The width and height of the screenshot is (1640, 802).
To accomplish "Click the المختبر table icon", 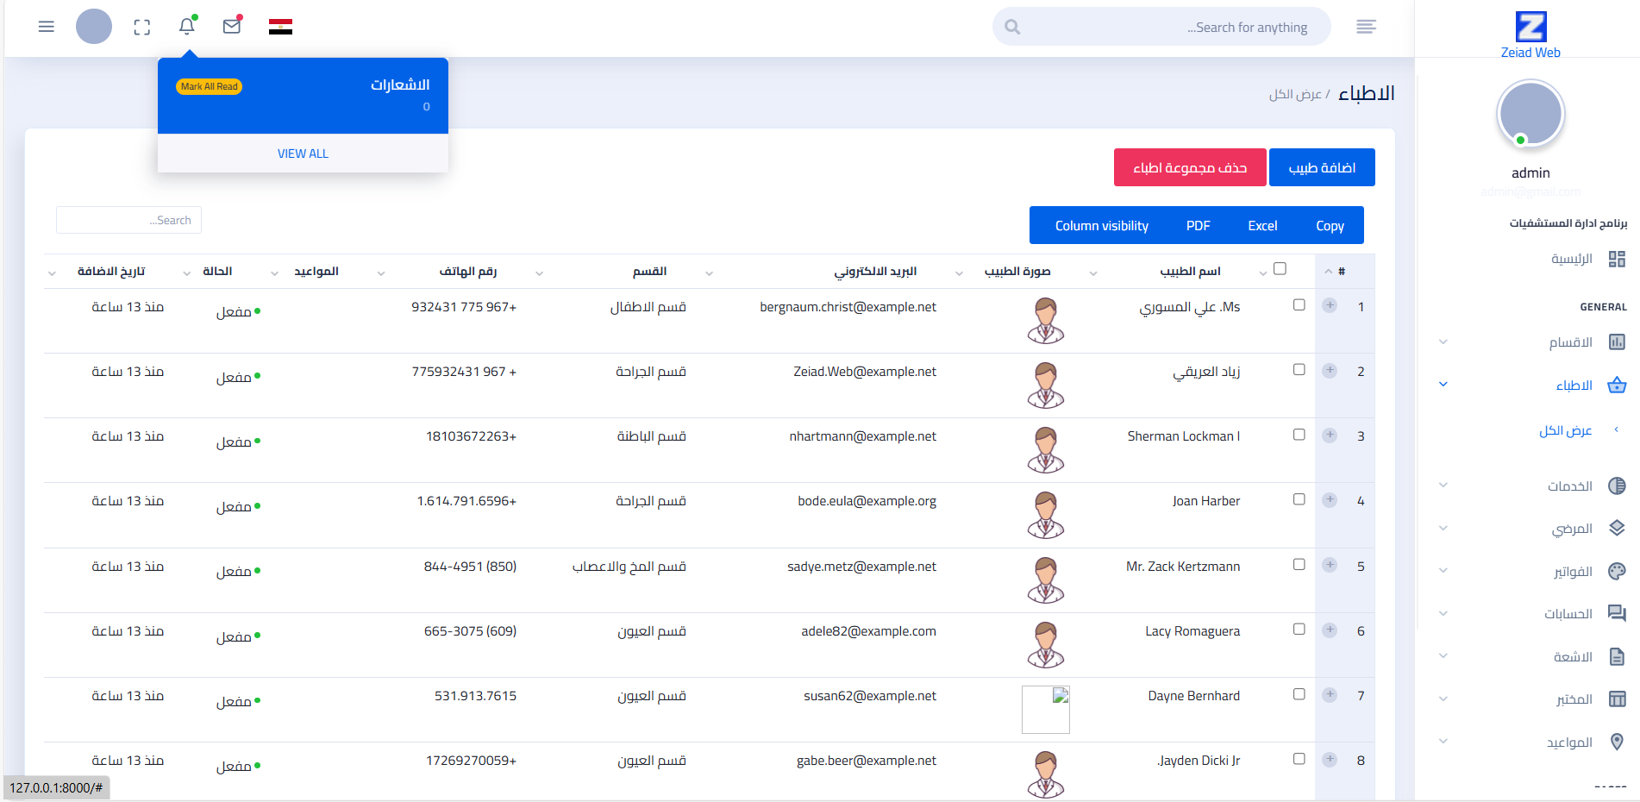I will tap(1617, 699).
